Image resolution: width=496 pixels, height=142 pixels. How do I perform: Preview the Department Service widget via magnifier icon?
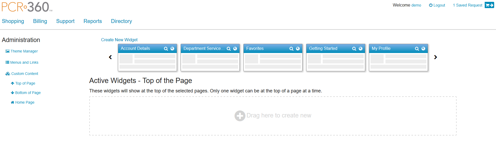coord(228,49)
